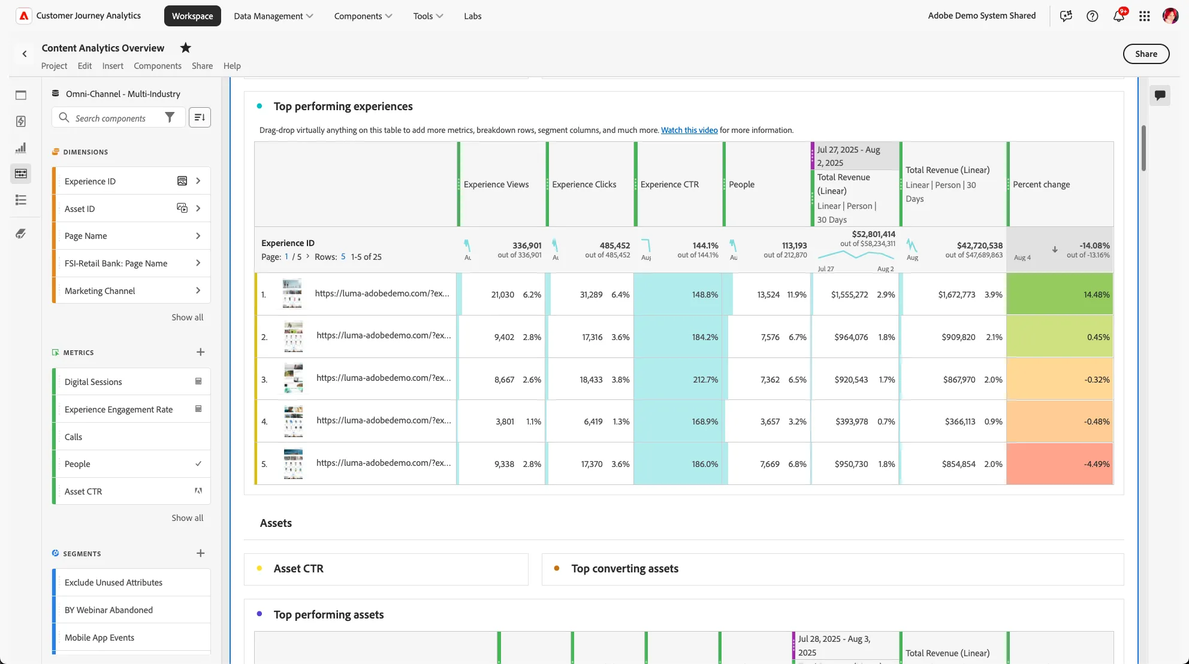Expand Page Name dimension chevron
This screenshot has height=664, width=1189.
tap(198, 236)
